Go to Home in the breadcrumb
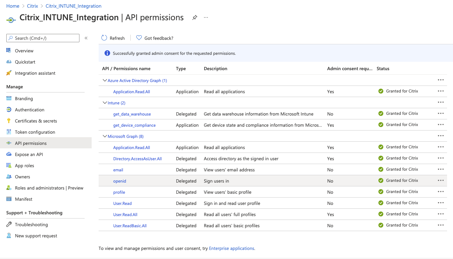Viewport: 453px width, 259px height. pyautogui.click(x=13, y=6)
